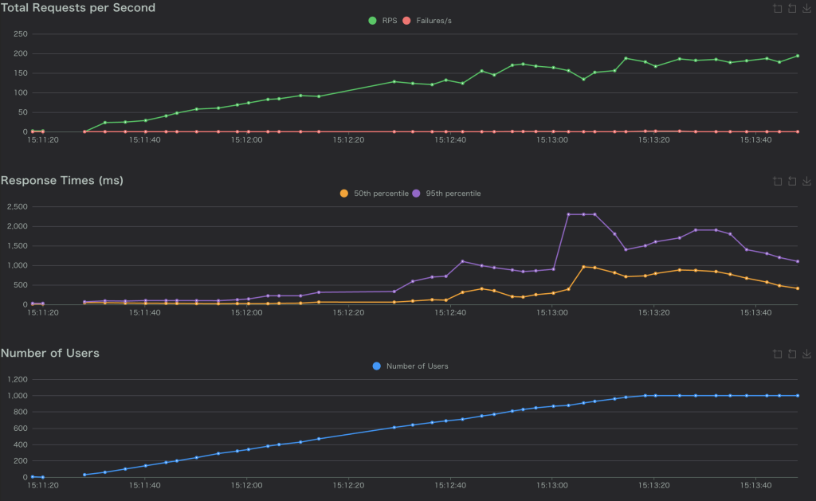This screenshot has height=501, width=816.
Task: Toggle 95th percentile legend entry
Action: 453,194
